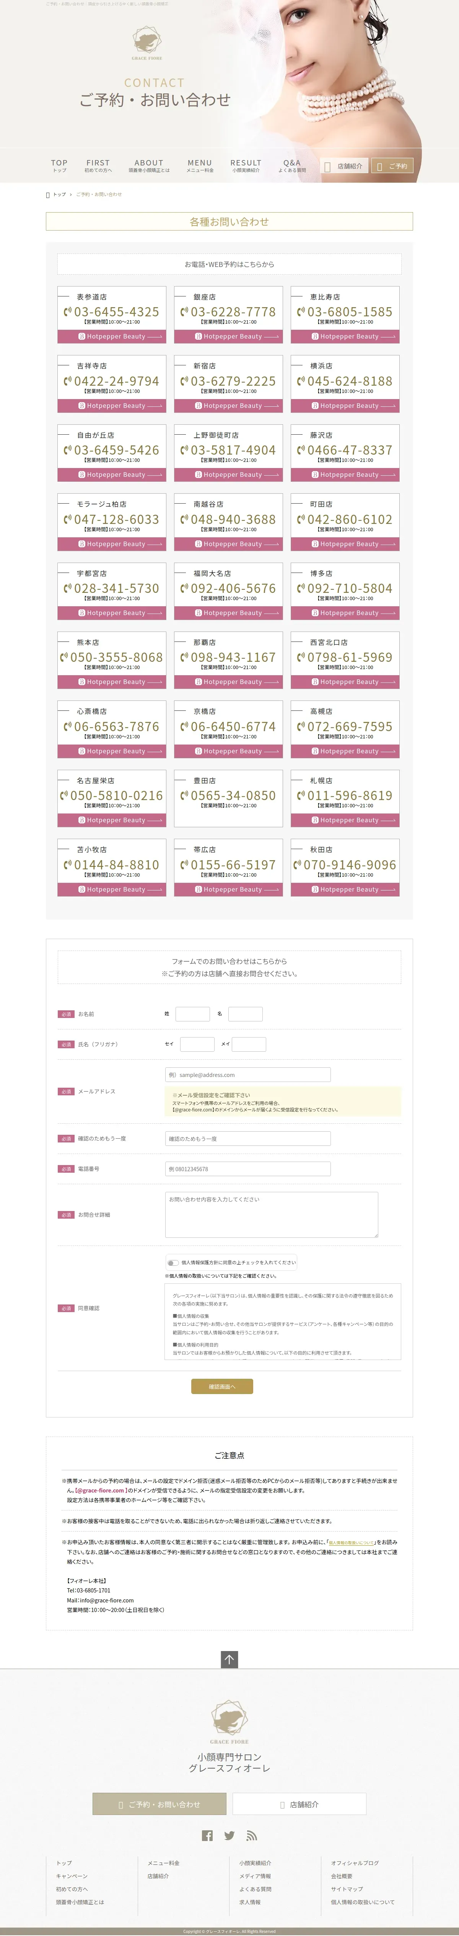Click the home icon in breadcrumb
Image resolution: width=459 pixels, height=1936 pixels.
tap(48, 195)
